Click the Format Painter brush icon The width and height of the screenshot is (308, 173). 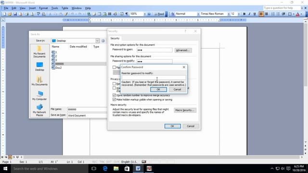66,14
